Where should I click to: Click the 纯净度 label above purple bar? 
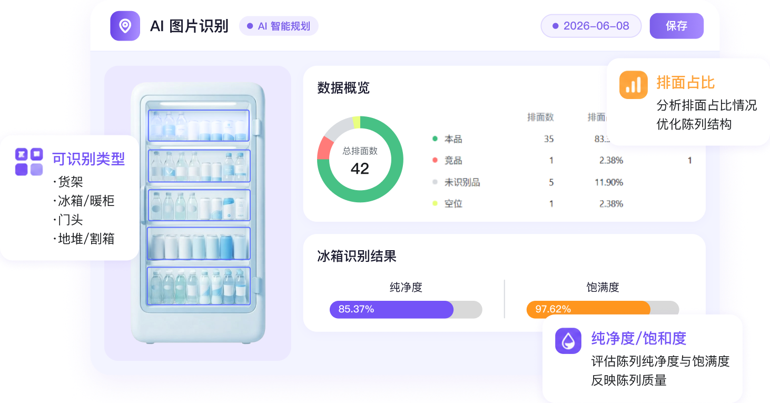tap(406, 287)
